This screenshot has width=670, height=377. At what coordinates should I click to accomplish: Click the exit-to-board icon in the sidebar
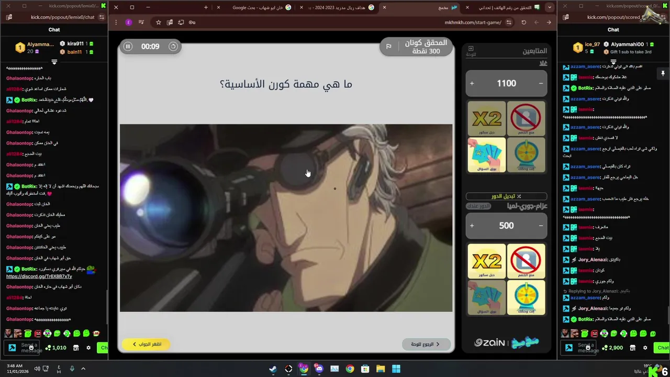[x=471, y=48]
